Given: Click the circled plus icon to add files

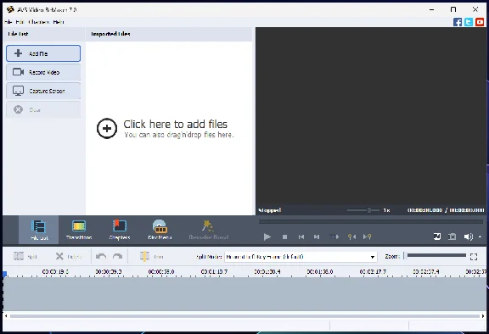Looking at the screenshot, I should pos(107,128).
